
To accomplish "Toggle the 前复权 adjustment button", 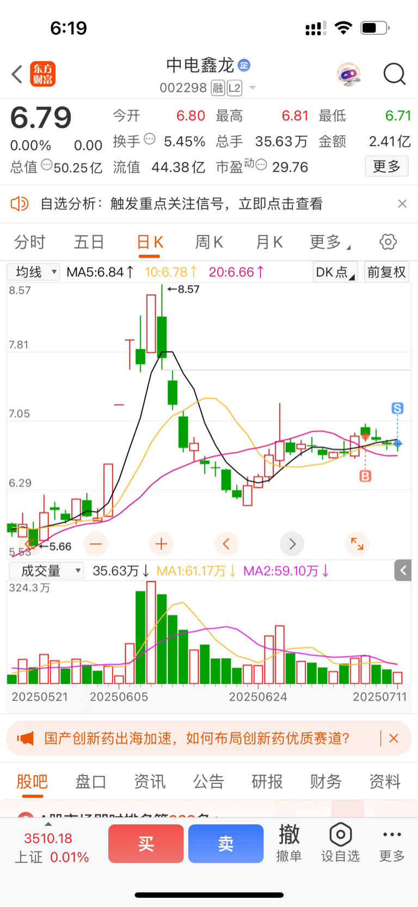I will [x=386, y=272].
